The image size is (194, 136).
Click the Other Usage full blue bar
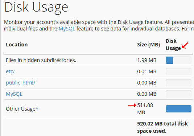click(178, 109)
